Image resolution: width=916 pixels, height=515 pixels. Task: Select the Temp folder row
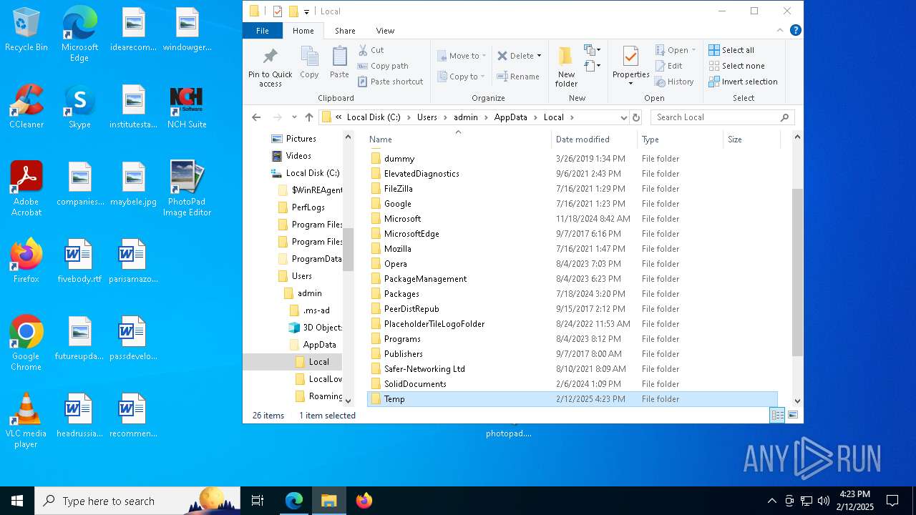pos(572,399)
